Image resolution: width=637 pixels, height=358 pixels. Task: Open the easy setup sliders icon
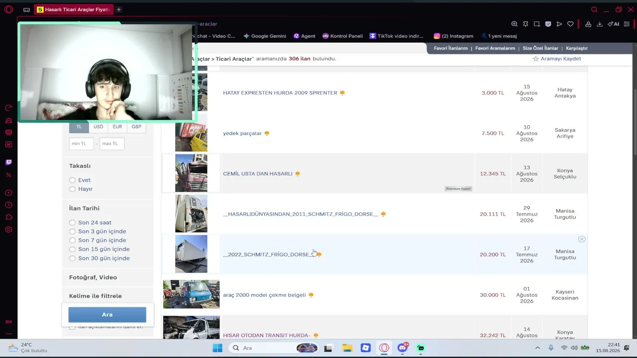pos(627,24)
